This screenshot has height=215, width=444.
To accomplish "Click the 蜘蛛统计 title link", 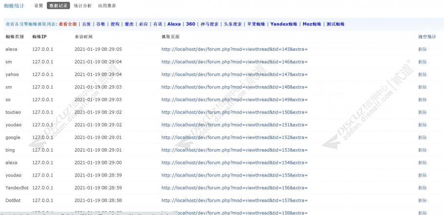I will (14, 6).
